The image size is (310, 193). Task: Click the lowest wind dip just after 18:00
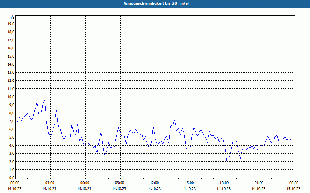click(x=227, y=162)
